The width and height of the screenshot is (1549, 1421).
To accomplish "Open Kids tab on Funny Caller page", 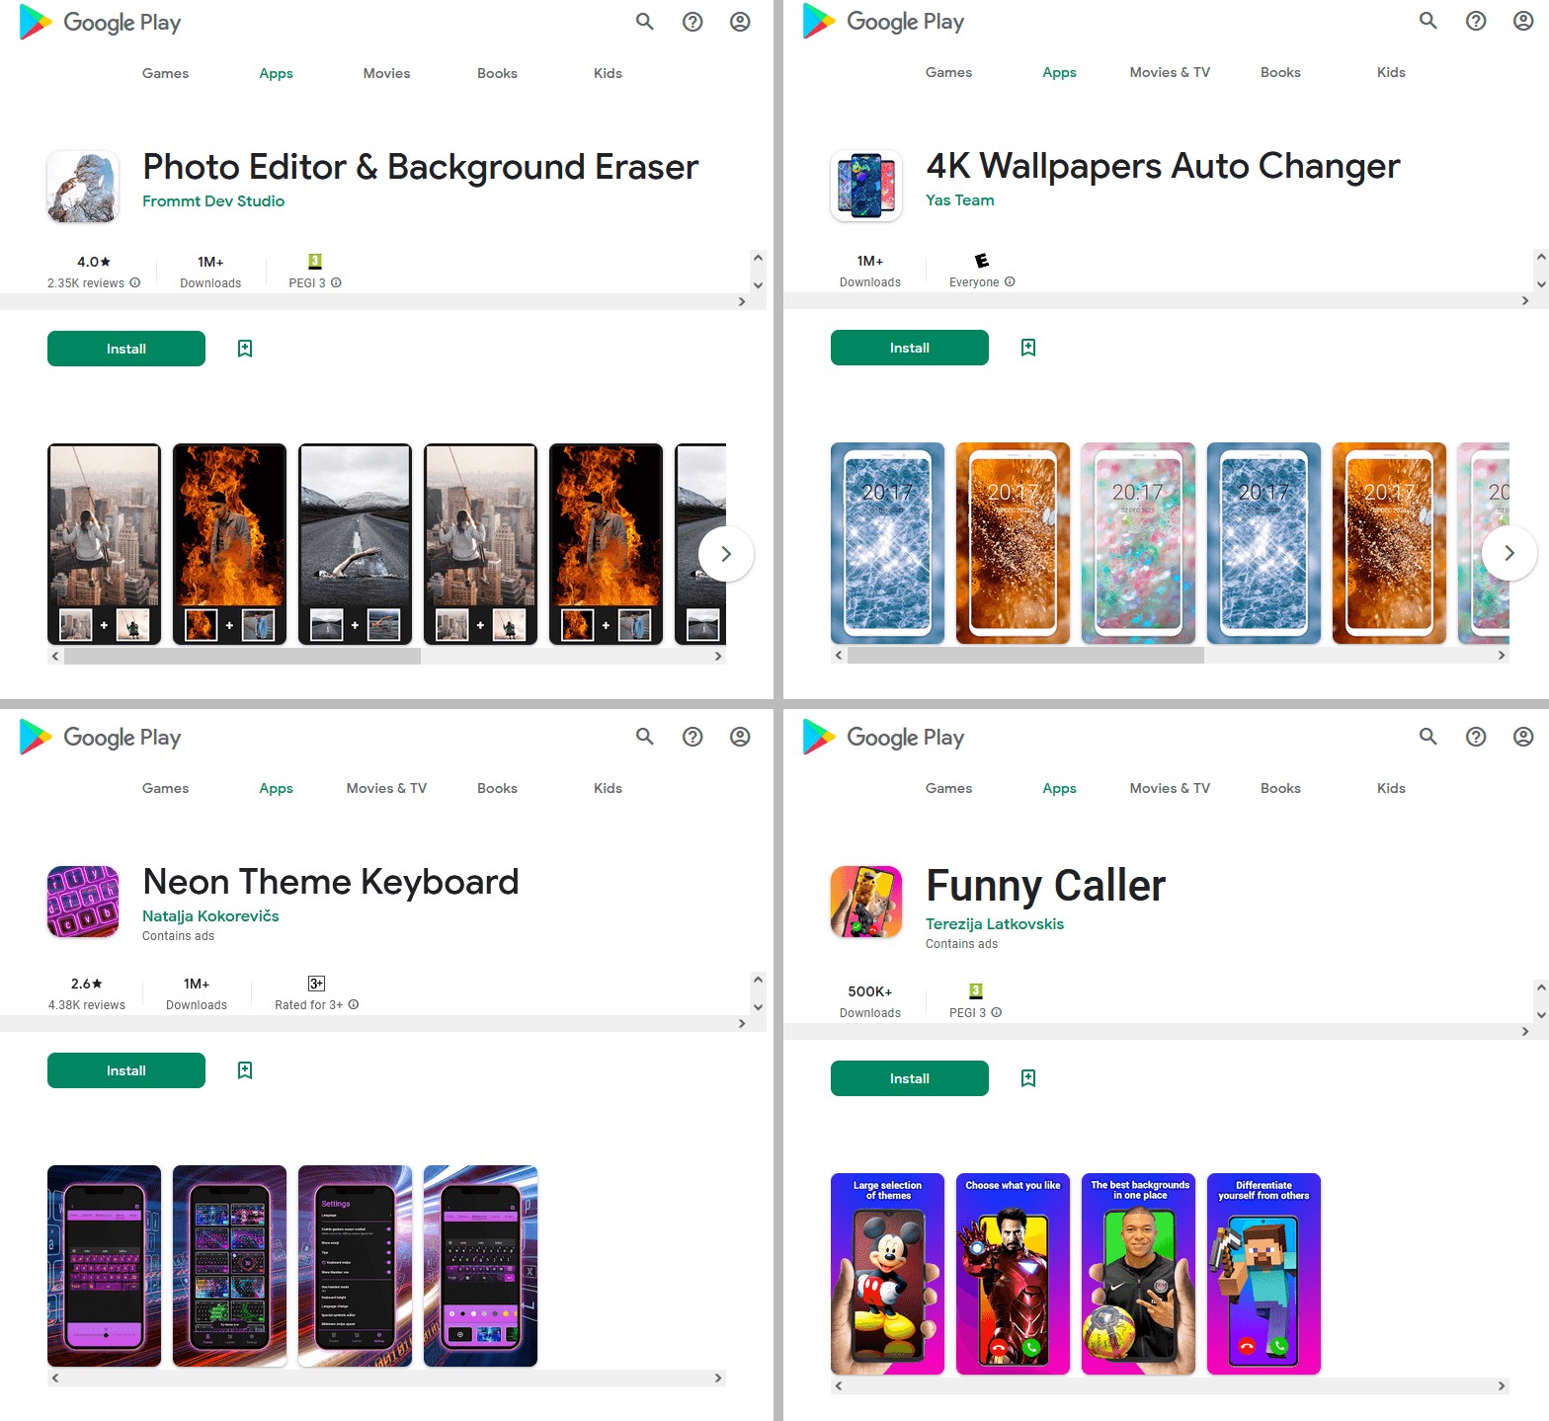I will tap(1391, 788).
